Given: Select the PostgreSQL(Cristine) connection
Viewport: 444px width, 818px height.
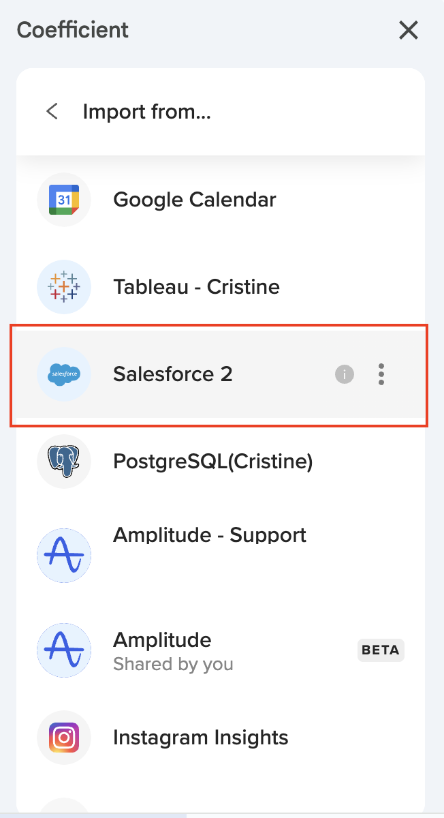Looking at the screenshot, I should [x=212, y=461].
